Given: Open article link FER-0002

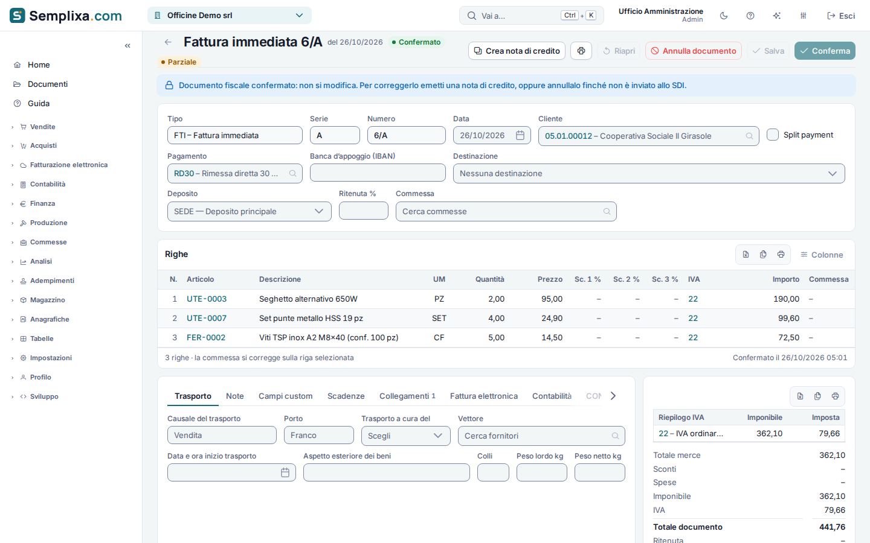Looking at the screenshot, I should (x=206, y=338).
